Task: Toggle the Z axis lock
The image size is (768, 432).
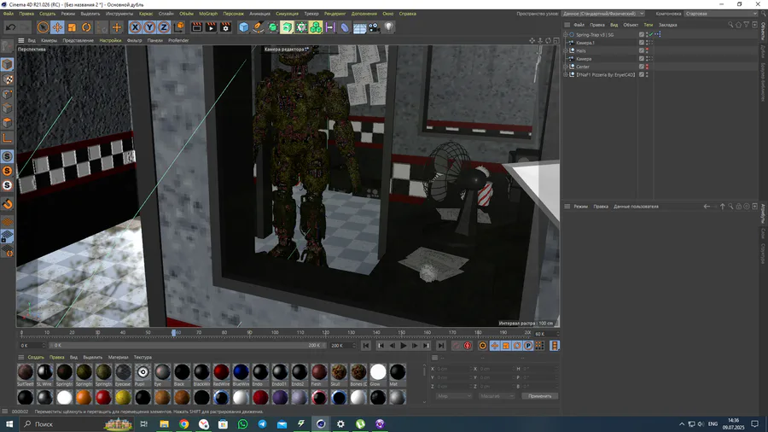Action: coord(164,27)
